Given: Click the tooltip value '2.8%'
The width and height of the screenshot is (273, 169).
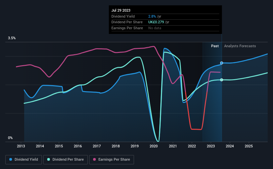Looking at the screenshot, I should 152,16.
